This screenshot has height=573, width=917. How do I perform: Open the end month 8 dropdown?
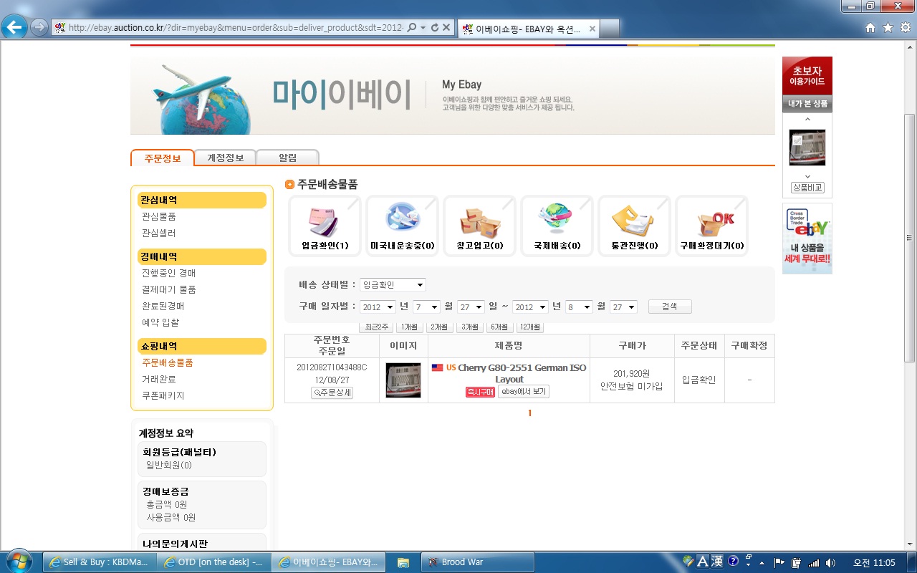point(579,307)
